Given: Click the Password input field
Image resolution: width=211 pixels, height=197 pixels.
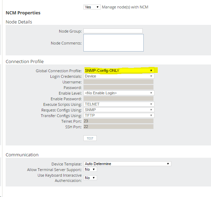Looking at the screenshot, I should tap(118, 88).
